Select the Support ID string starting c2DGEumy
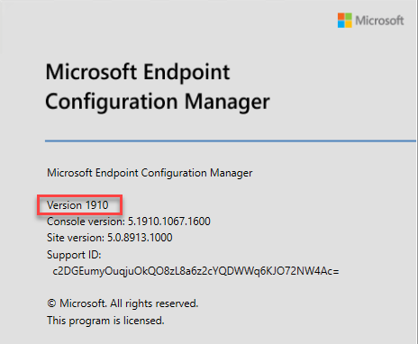The image size is (418, 344). [x=195, y=271]
